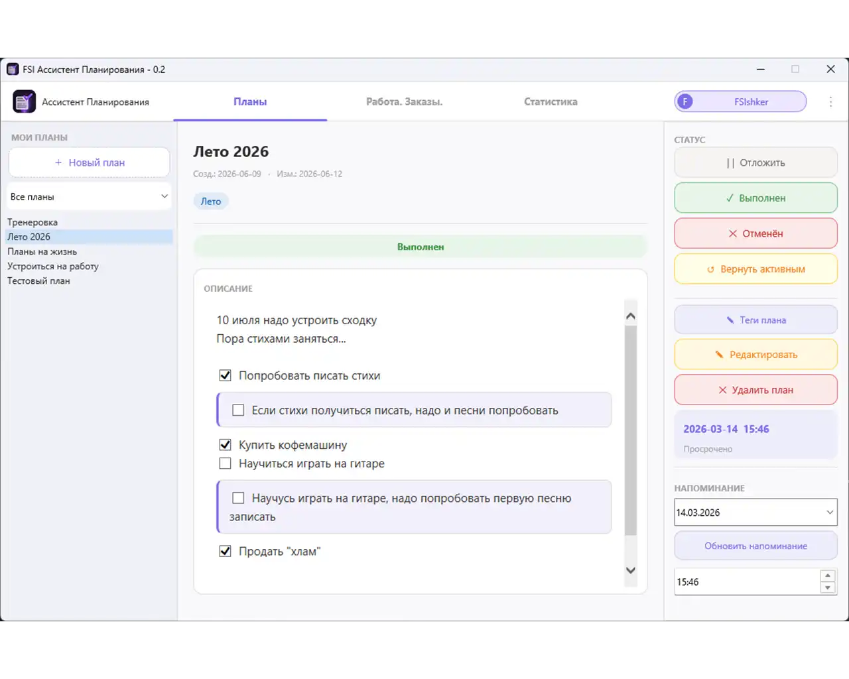Click the pencil icon on Теги плана
The height and width of the screenshot is (679, 849).
coord(730,320)
